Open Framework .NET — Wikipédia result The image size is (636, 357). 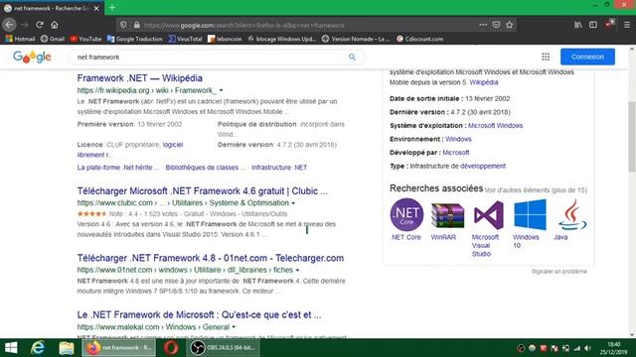(139, 78)
